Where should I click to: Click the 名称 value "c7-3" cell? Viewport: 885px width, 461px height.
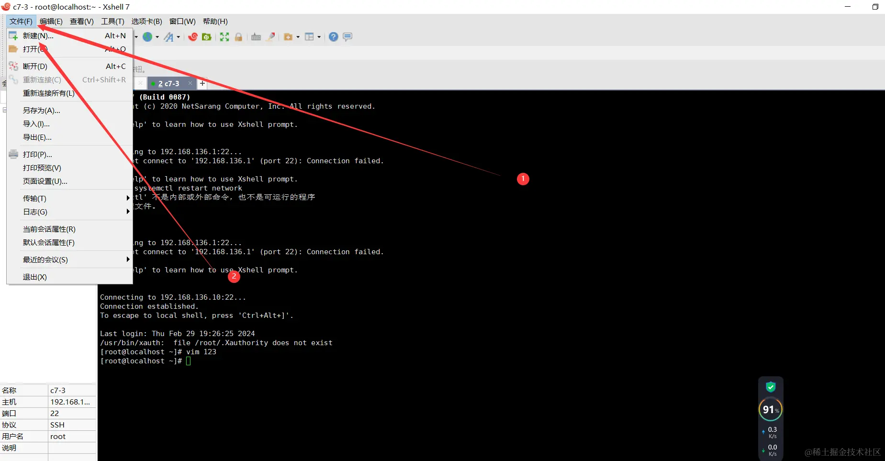pos(72,391)
